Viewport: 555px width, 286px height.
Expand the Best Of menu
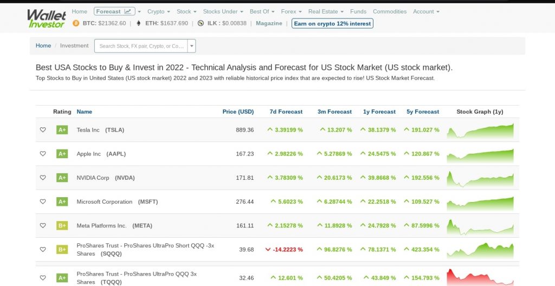tap(262, 11)
